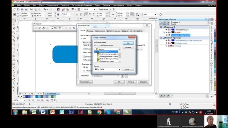The width and height of the screenshot is (228, 128).
Task: Open the drive dropdown showing e: DATA
Action: 120,69
